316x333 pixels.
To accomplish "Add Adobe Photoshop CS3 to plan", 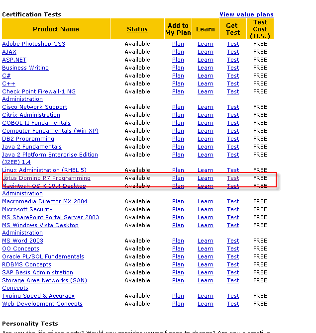I will coord(178,44).
